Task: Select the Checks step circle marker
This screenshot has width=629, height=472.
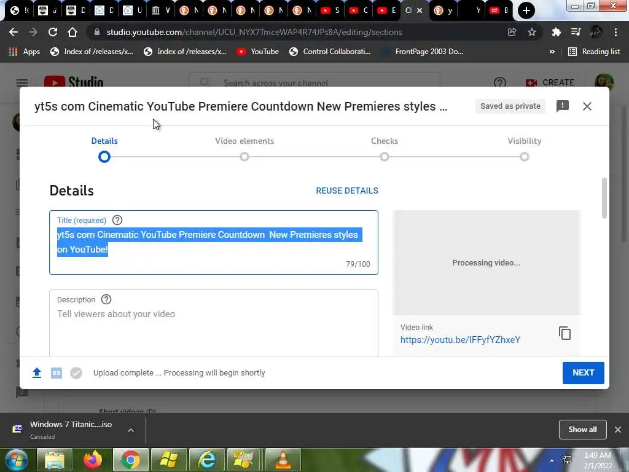Action: (x=385, y=157)
